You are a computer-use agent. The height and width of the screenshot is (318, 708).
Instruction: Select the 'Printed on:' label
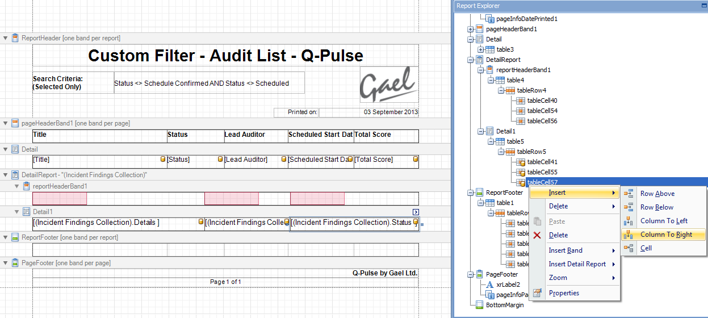(296, 112)
